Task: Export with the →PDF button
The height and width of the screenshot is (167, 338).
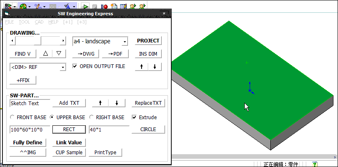Action: tap(115, 54)
